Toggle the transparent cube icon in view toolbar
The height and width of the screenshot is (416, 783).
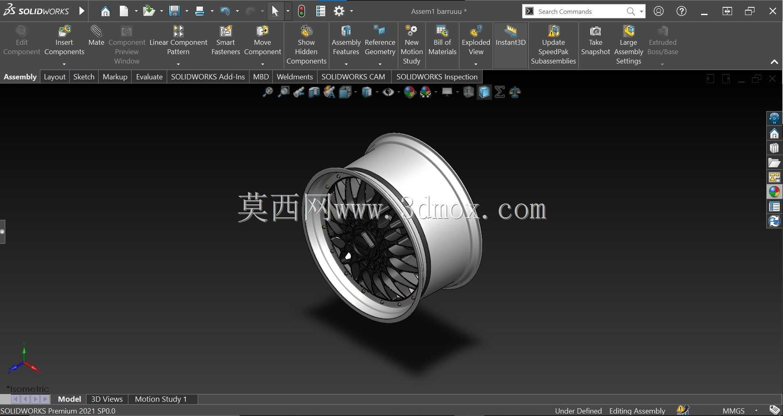[x=468, y=92]
